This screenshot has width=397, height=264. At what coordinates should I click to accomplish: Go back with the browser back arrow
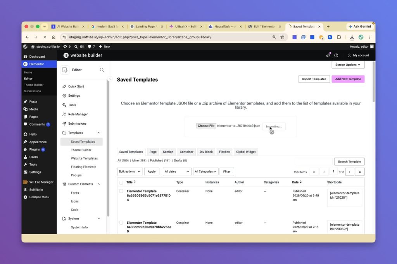point(27,37)
